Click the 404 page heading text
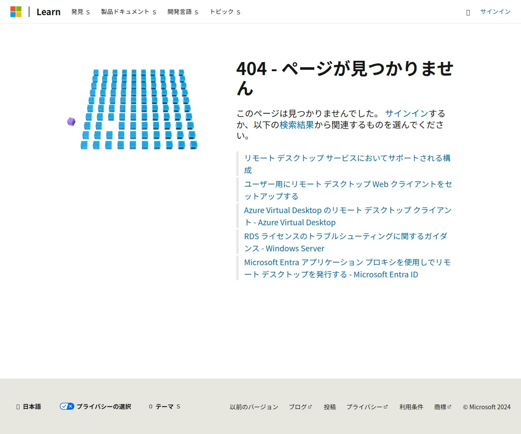This screenshot has height=434, width=521. pyautogui.click(x=345, y=78)
